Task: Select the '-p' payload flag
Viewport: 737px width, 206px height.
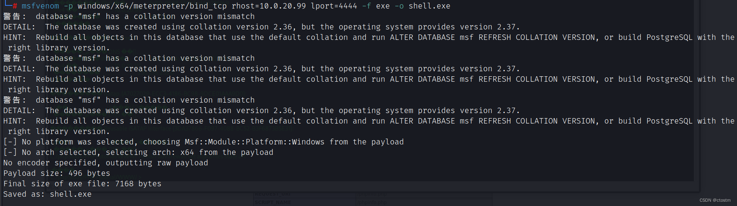Action: pyautogui.click(x=68, y=6)
